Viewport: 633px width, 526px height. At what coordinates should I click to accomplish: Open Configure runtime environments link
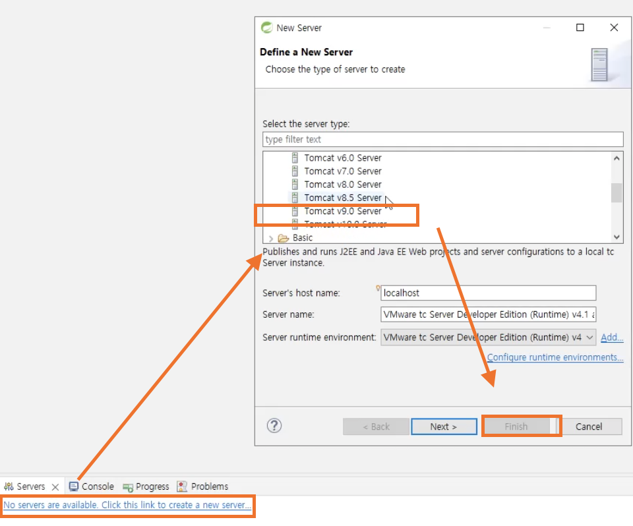[555, 357]
